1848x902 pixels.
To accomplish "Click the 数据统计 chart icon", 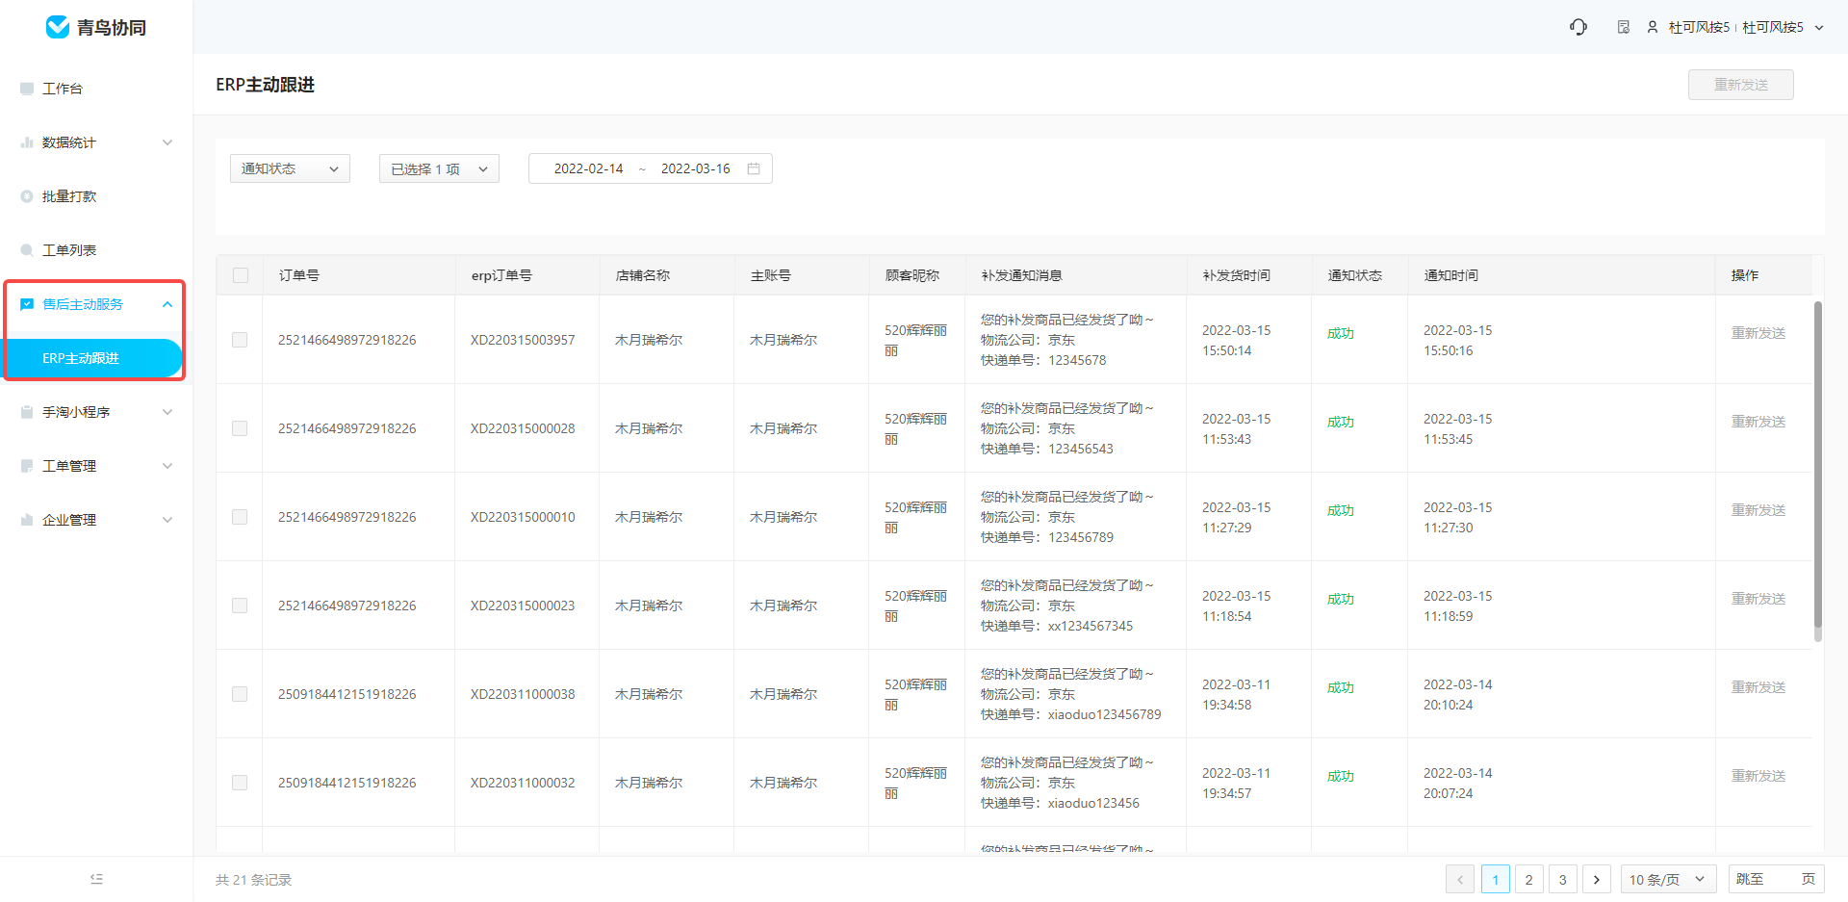I will 27,142.
